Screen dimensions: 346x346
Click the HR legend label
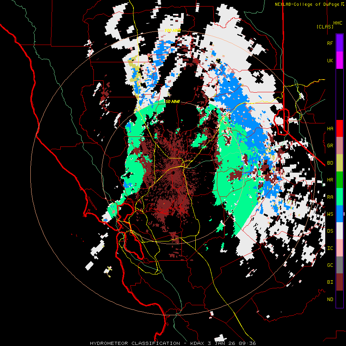(330, 180)
